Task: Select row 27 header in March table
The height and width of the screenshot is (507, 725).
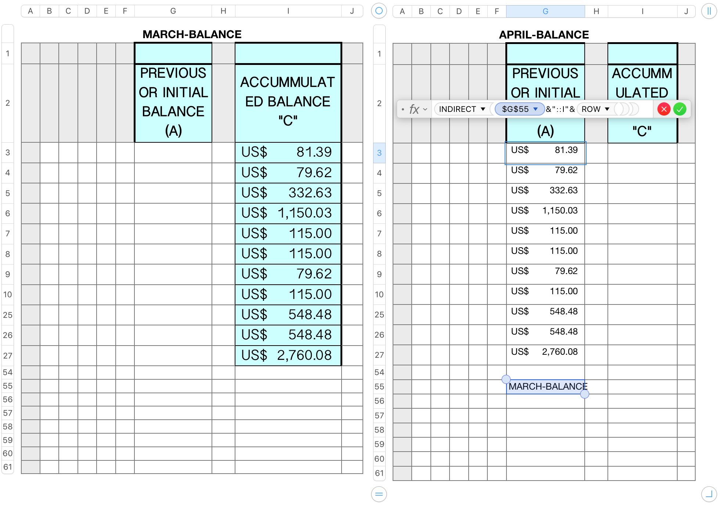Action: (8, 355)
